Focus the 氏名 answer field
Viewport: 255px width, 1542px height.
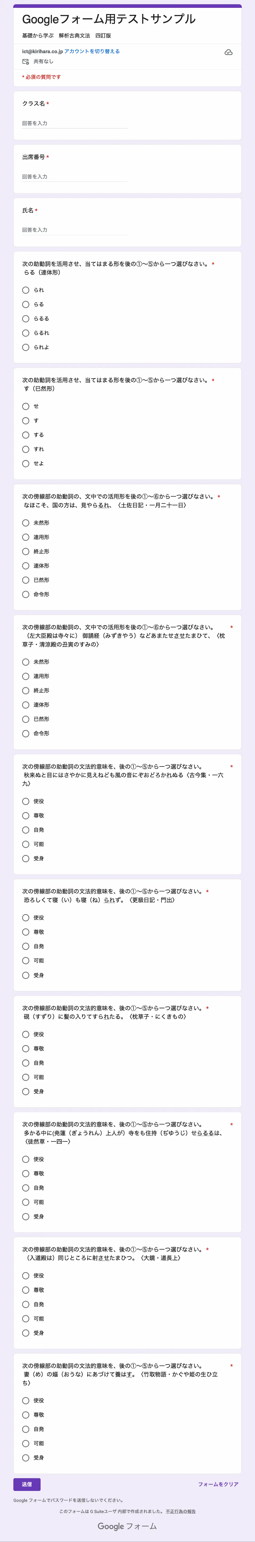[75, 230]
